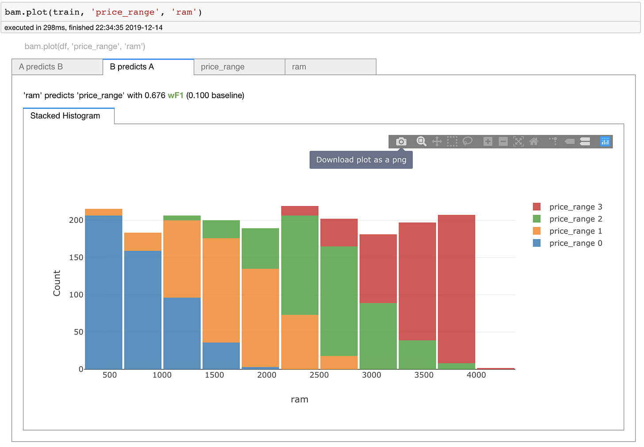Toggle spike lines icon in toolbar
The image size is (644, 447).
(x=554, y=141)
